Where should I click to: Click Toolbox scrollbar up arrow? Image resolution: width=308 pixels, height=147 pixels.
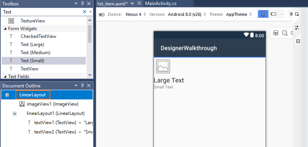click(90, 20)
